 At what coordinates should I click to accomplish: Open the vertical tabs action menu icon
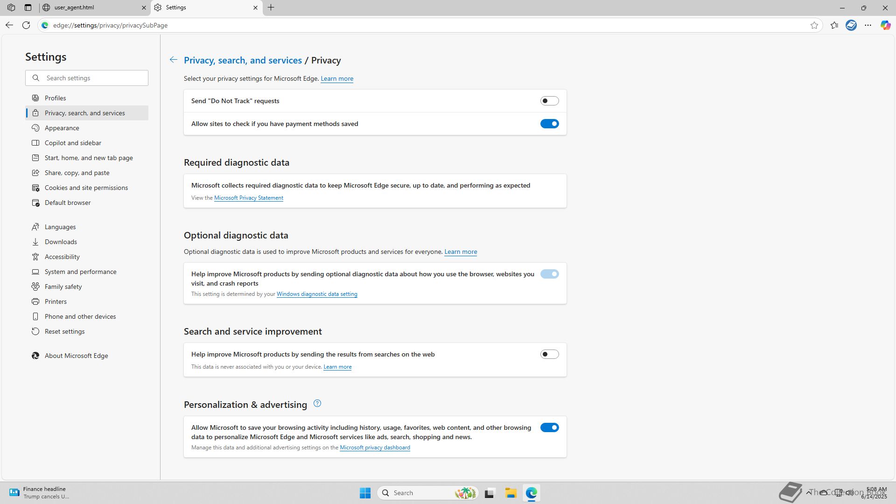pyautogui.click(x=28, y=7)
